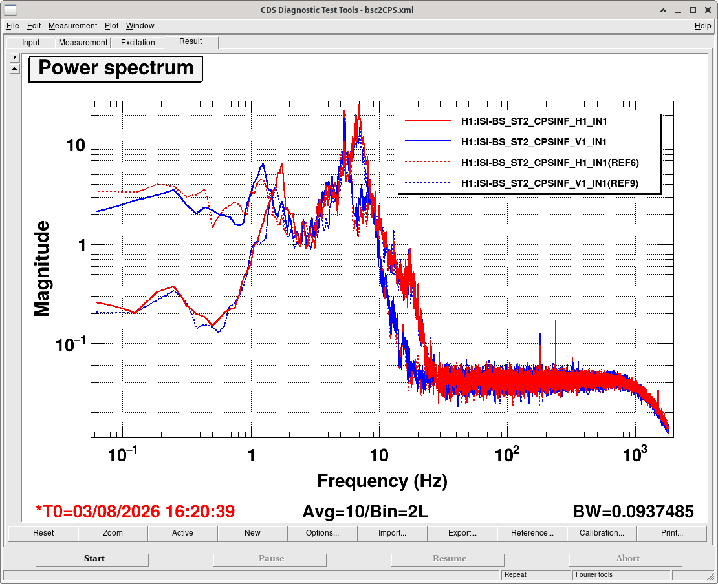
Task: Click the Reference... button
Action: point(532,533)
